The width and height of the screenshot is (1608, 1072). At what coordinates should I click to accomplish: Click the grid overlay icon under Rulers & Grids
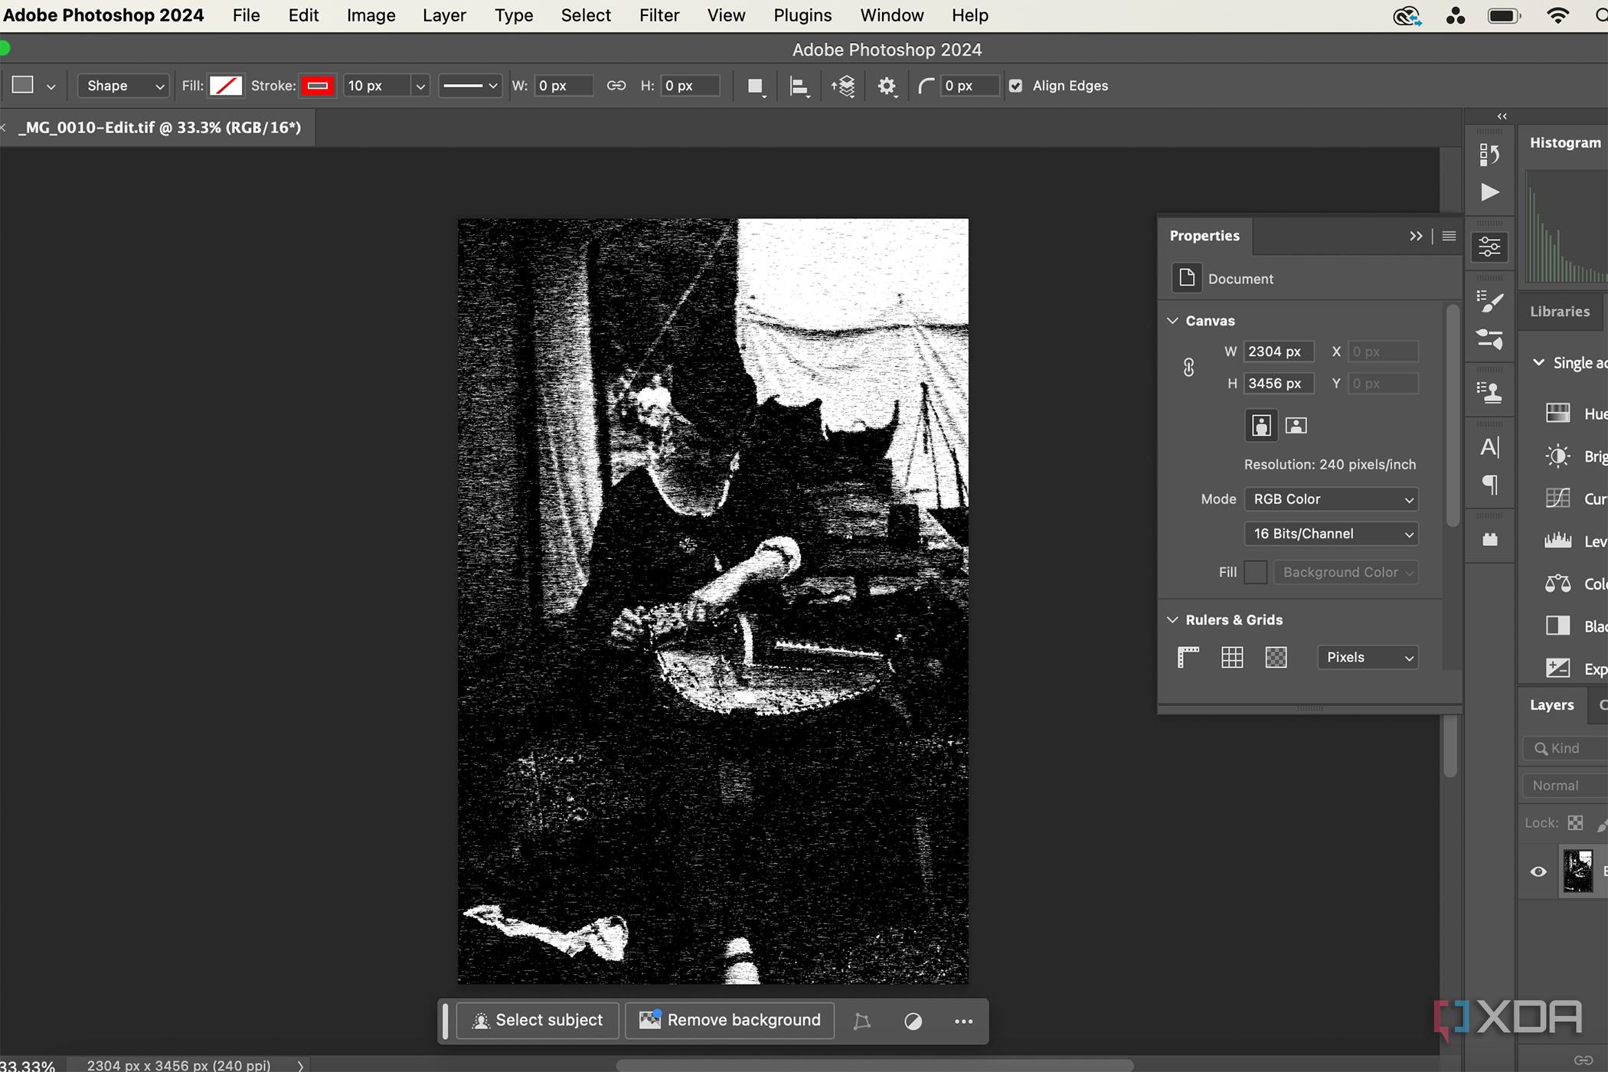(x=1232, y=657)
